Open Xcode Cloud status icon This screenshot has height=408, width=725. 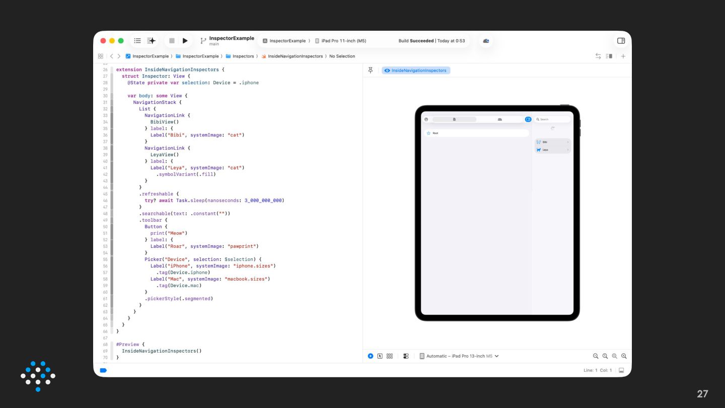486,41
